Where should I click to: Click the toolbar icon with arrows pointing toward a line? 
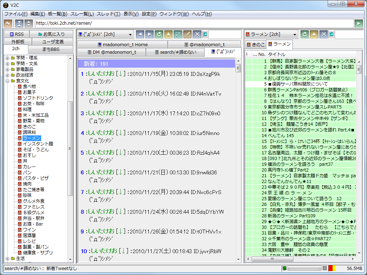coord(19,23)
